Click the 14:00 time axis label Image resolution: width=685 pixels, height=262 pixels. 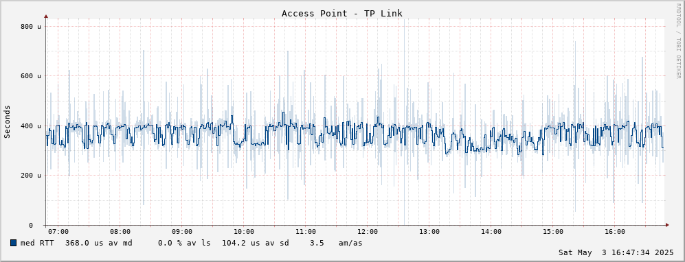pos(491,232)
